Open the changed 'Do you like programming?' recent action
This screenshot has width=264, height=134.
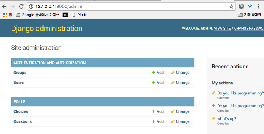240,93
